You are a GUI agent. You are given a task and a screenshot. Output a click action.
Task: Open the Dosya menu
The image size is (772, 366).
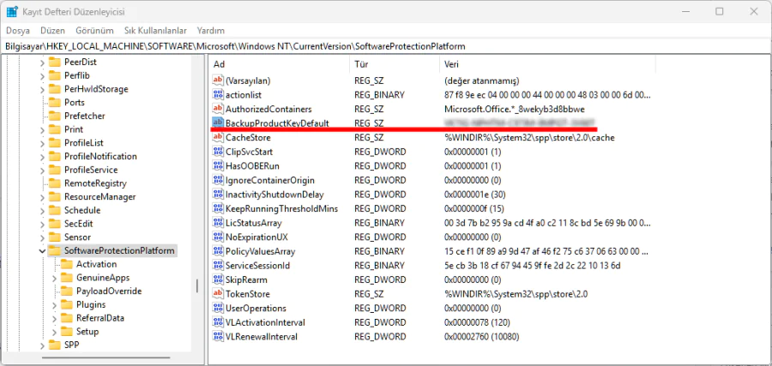pos(18,31)
